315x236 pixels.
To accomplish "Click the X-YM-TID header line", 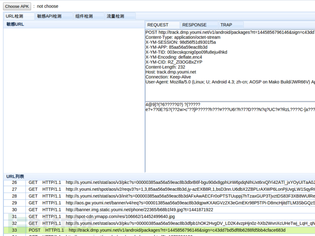I will point(186,52).
